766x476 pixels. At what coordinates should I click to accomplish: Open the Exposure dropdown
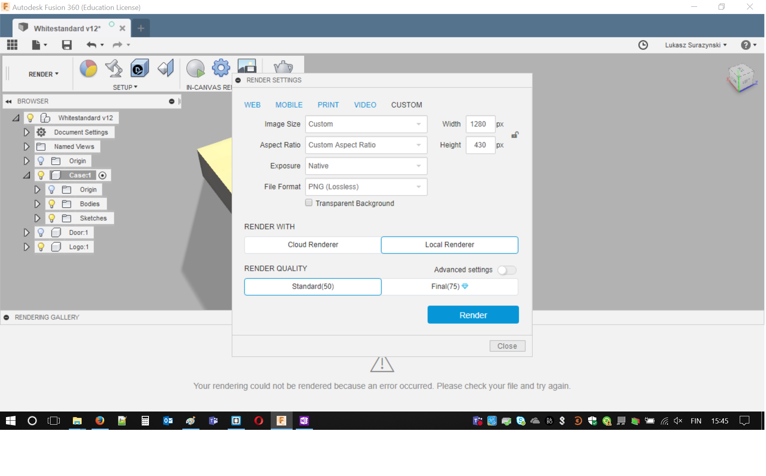click(x=367, y=166)
